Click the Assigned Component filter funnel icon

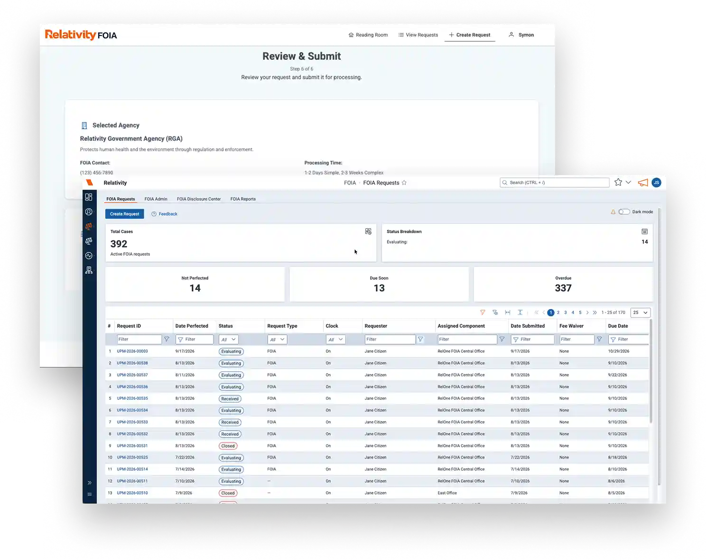pyautogui.click(x=502, y=340)
